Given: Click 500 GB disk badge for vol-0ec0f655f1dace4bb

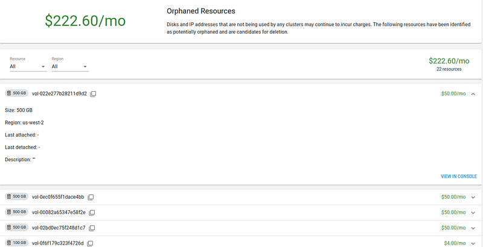Looking at the screenshot, I should pos(17,197).
